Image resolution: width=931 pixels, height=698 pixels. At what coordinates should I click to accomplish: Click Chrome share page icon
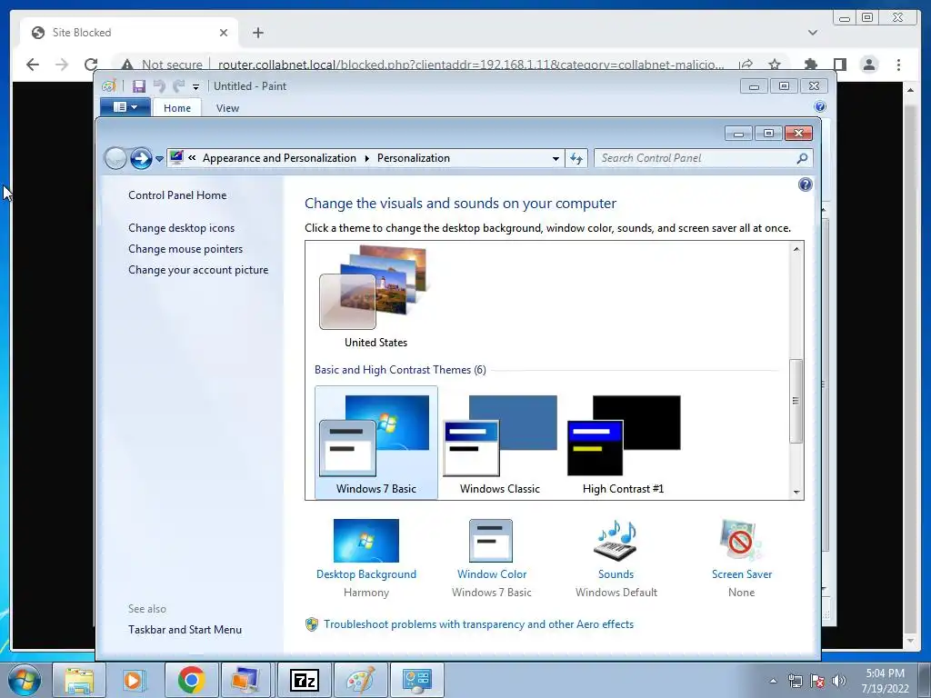point(746,65)
